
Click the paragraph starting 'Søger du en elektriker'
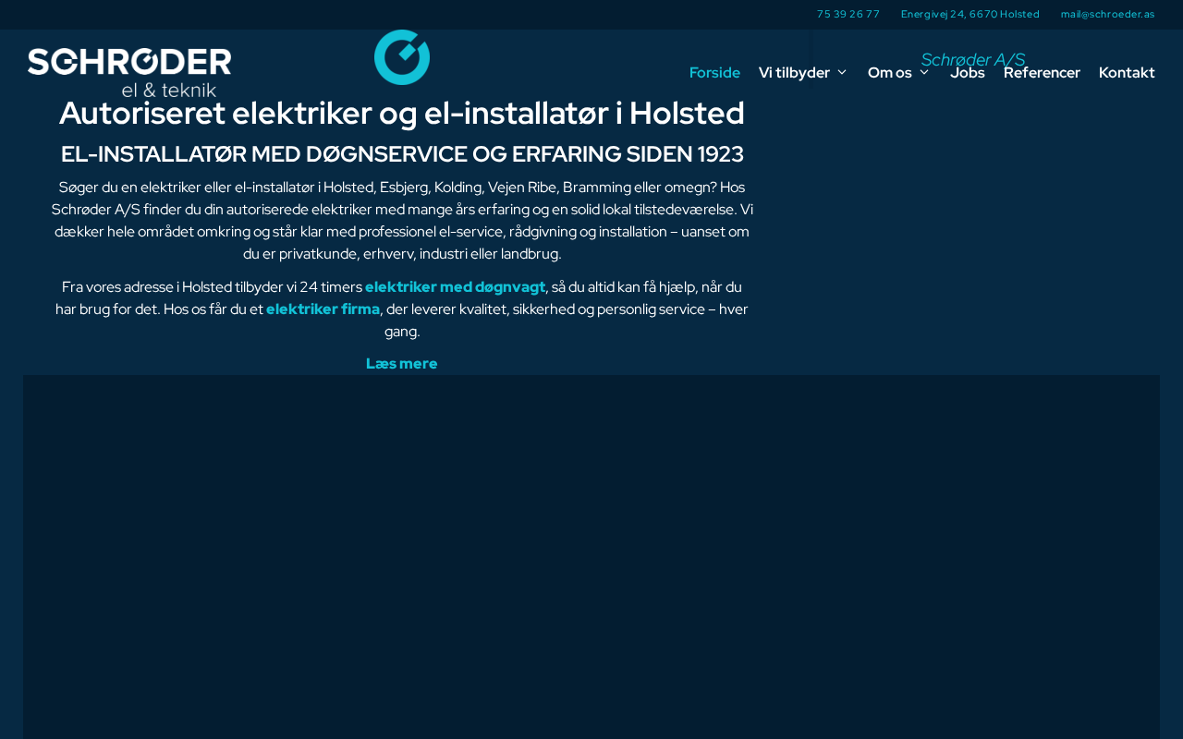click(402, 220)
